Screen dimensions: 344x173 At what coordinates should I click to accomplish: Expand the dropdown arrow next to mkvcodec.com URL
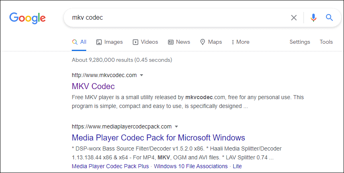[x=142, y=75]
